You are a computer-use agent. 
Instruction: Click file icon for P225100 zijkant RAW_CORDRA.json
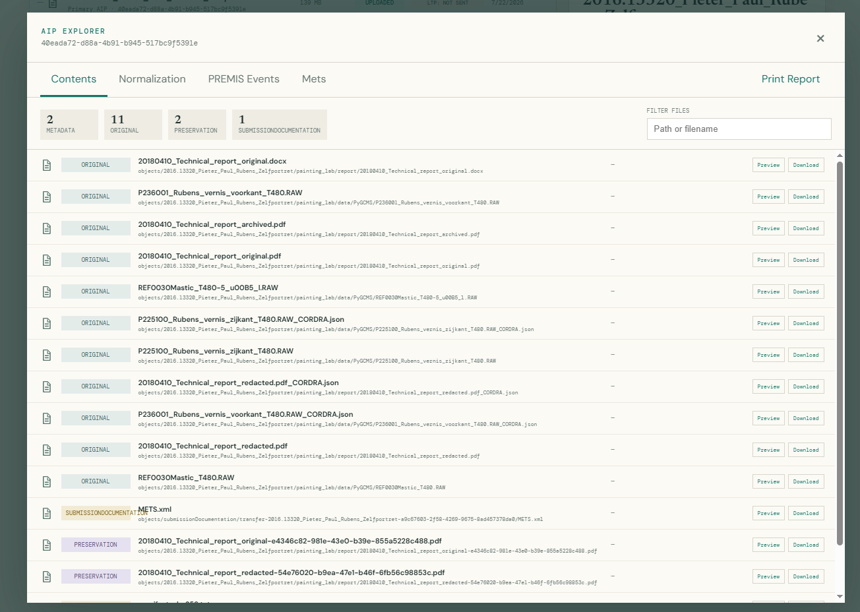[47, 323]
